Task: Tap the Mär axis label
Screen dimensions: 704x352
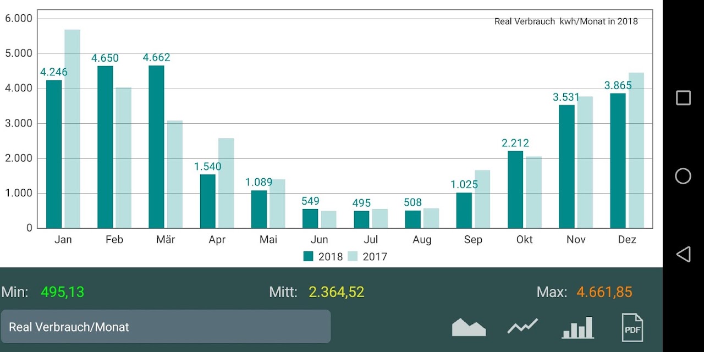Action: (166, 240)
